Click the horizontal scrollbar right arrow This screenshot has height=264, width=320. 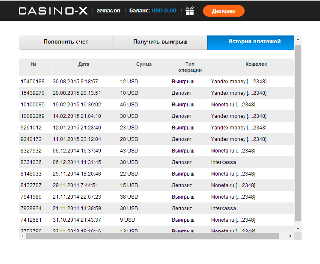[290, 236]
